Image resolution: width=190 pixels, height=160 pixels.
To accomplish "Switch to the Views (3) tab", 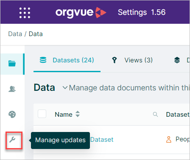I will tap(132, 60).
